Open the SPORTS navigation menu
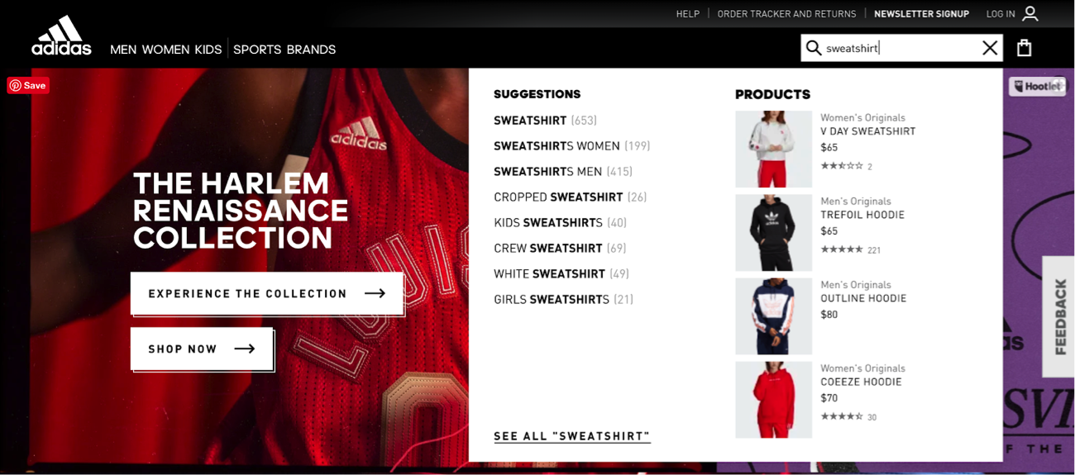This screenshot has height=475, width=1075. click(x=257, y=50)
